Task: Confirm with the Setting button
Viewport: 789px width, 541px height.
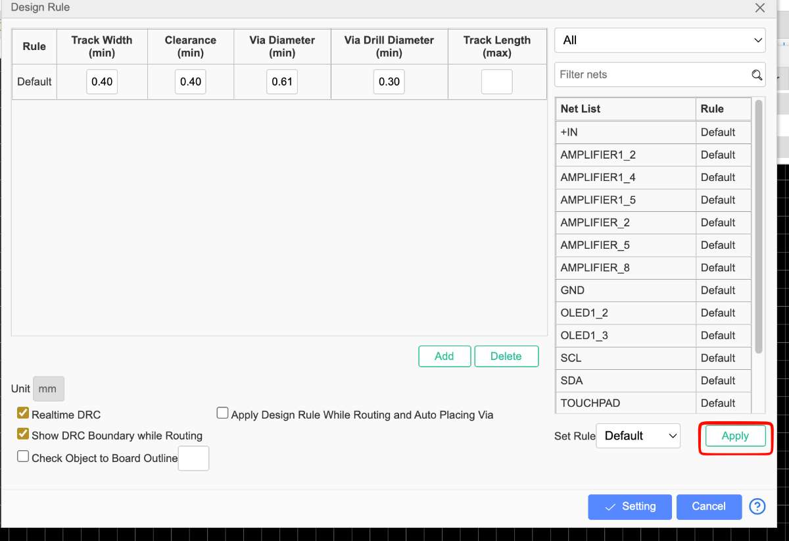Action: [630, 507]
